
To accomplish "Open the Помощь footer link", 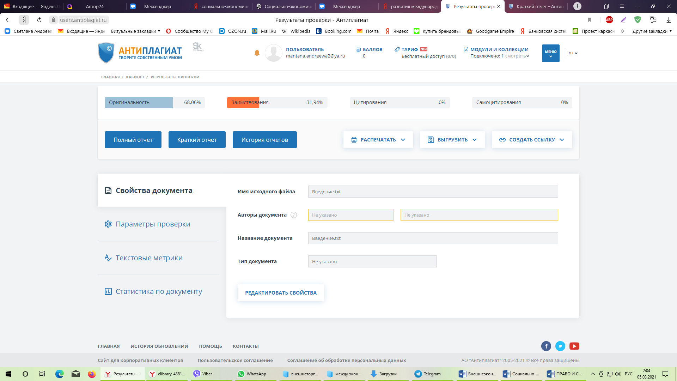I will tap(210, 346).
